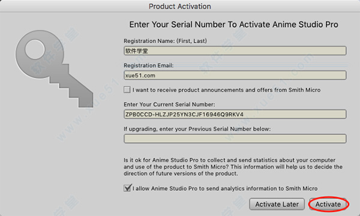Click the gray key activation icon
Viewport: 360px width, 216px height.
(54, 68)
